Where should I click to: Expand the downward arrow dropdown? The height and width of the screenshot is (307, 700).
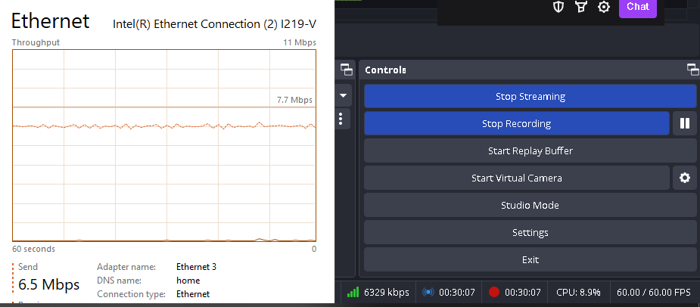344,95
